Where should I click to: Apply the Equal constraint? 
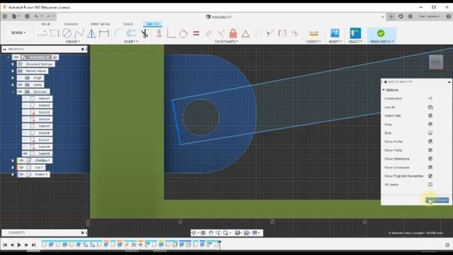click(x=197, y=33)
